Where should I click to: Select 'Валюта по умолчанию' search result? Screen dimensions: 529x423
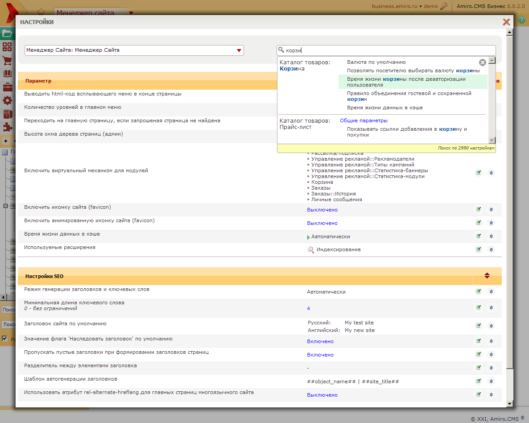pyautogui.click(x=376, y=62)
